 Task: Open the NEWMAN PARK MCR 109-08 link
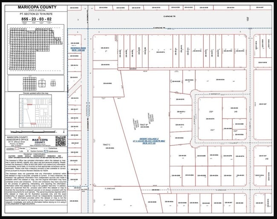78,50
